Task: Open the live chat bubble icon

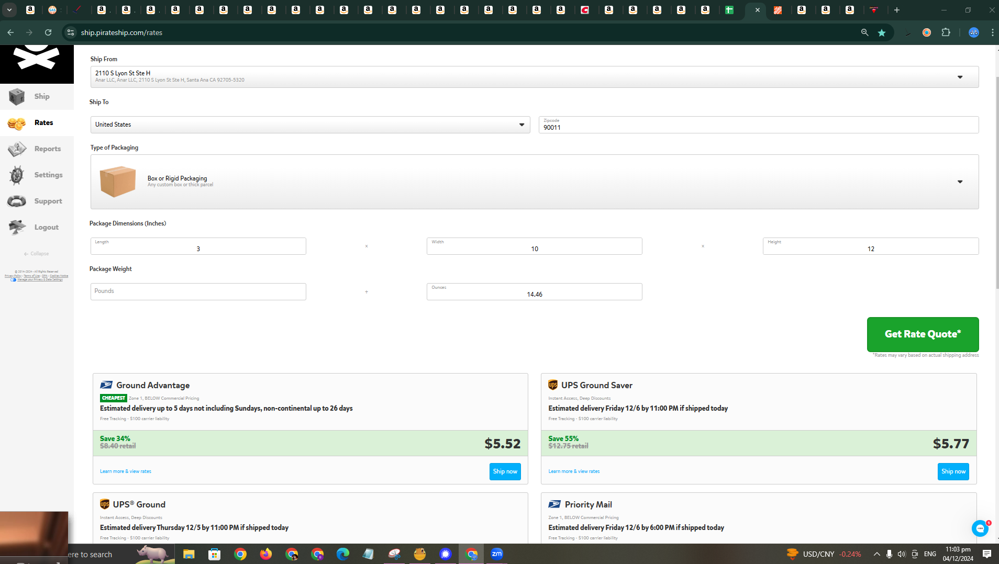Action: coord(980,528)
